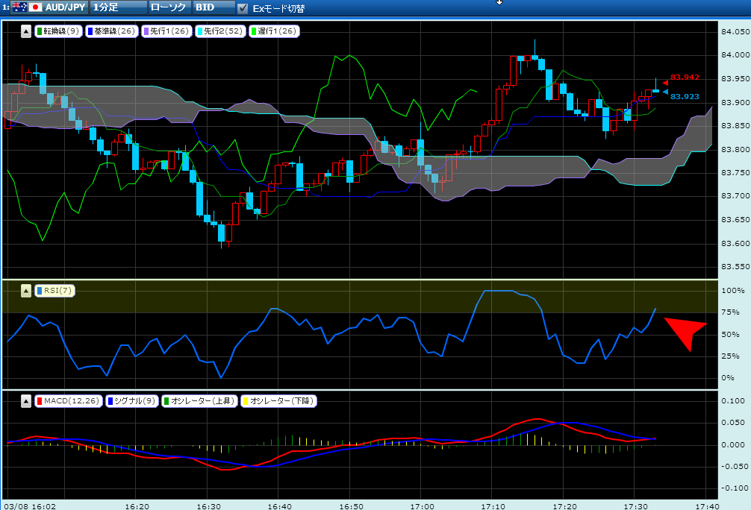Click the panel number 1: label
The image size is (751, 510).
[x=6, y=7]
